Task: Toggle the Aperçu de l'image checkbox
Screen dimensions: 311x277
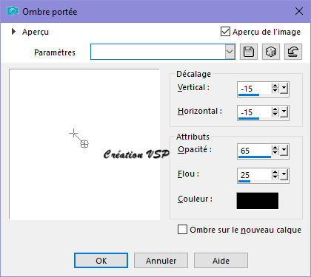Action: [225, 32]
